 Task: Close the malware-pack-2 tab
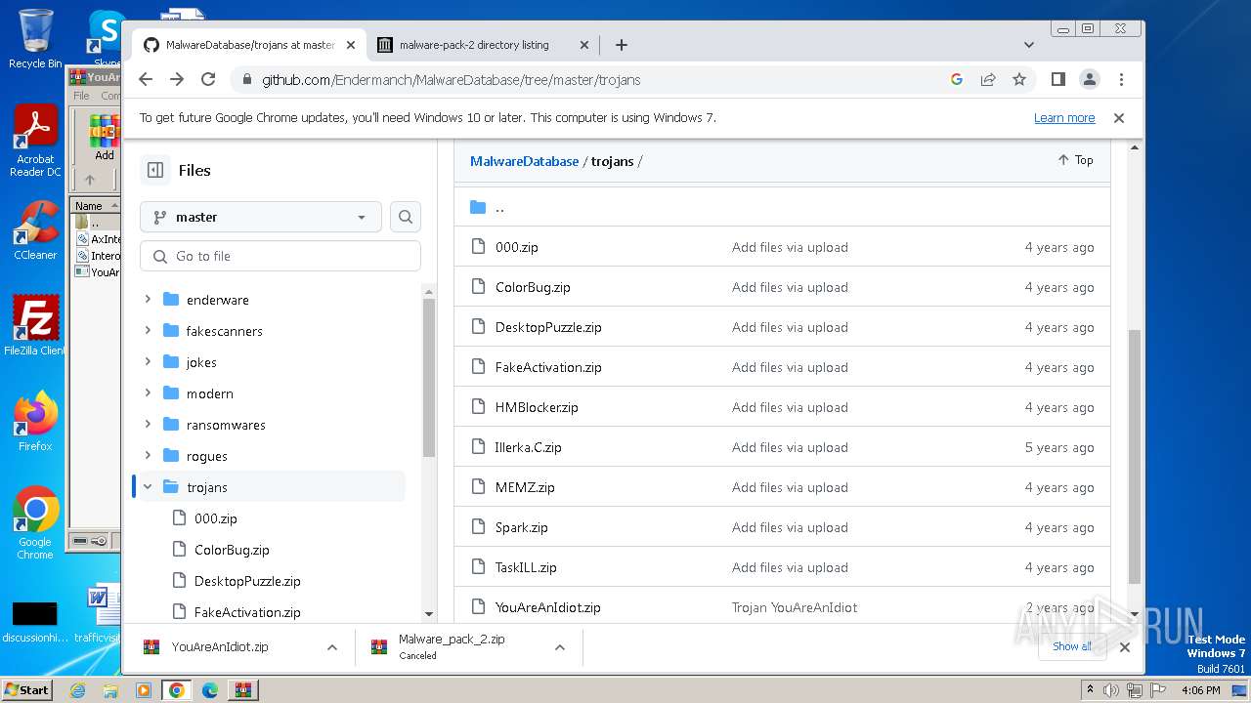584,45
